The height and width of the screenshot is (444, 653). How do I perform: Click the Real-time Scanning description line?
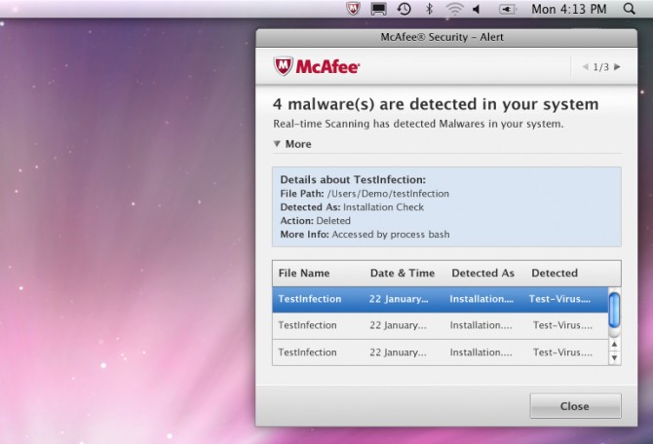coord(418,124)
